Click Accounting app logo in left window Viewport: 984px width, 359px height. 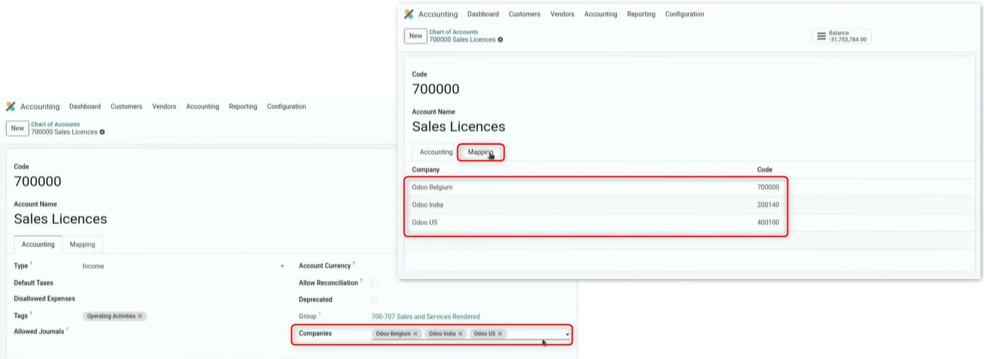pyautogui.click(x=10, y=107)
